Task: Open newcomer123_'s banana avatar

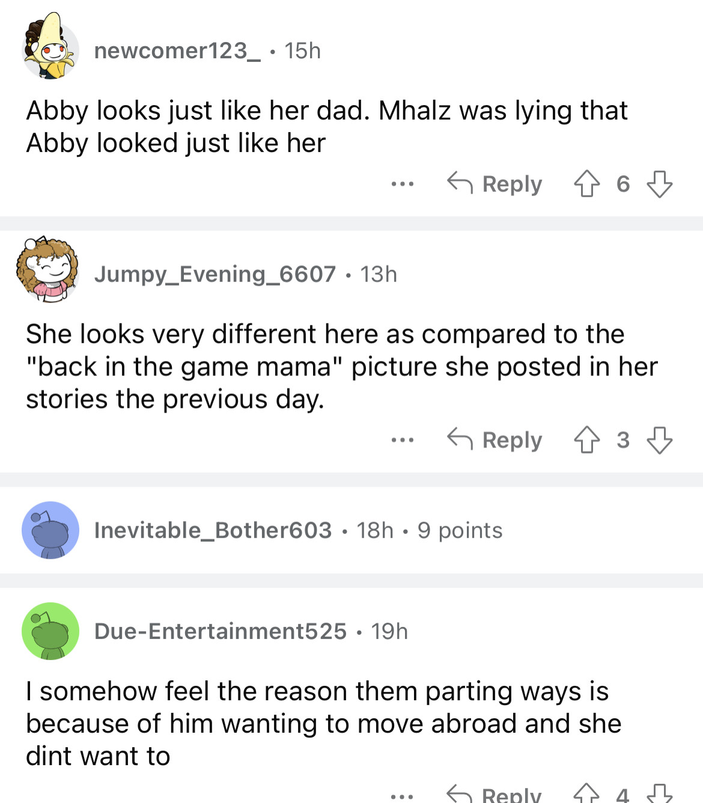Action: pos(50,48)
